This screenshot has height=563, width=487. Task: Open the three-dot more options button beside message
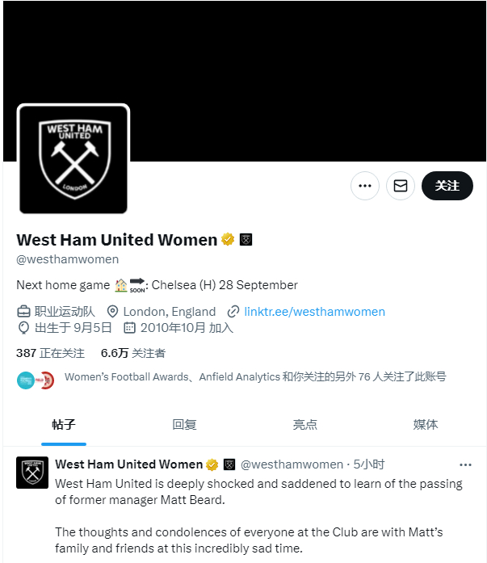click(x=364, y=186)
